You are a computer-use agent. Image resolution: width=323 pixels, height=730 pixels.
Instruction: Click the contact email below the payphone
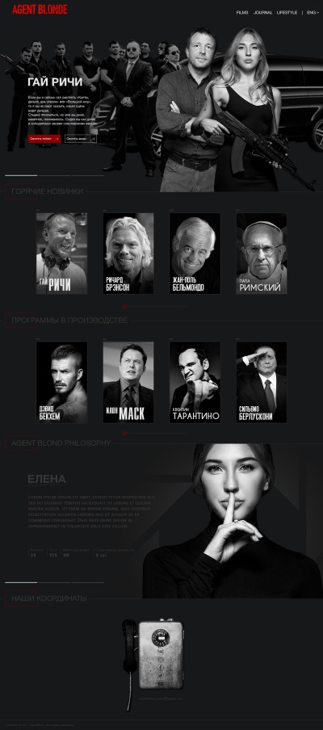pyautogui.click(x=161, y=699)
